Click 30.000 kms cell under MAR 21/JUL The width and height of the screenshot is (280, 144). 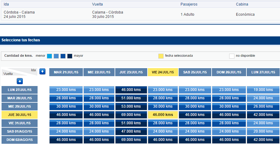pyautogui.click(x=66, y=106)
